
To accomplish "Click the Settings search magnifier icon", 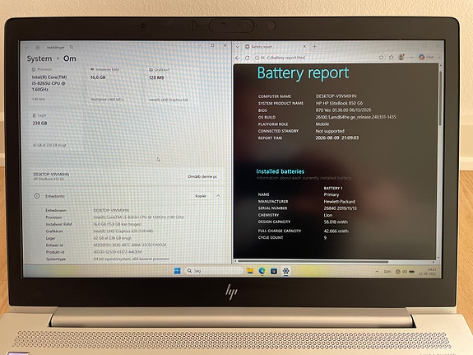I will pos(72,47).
